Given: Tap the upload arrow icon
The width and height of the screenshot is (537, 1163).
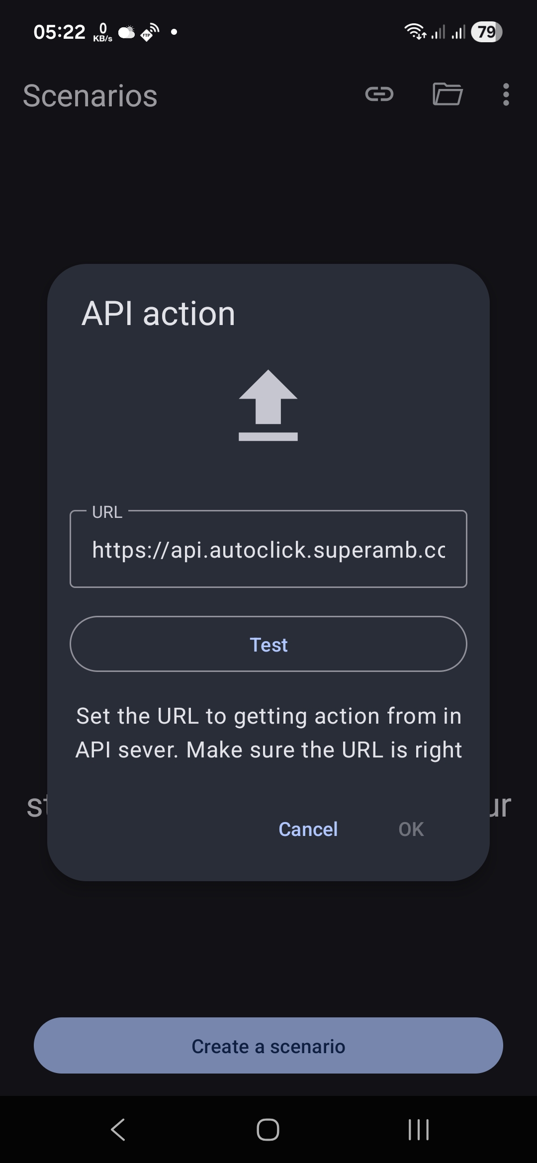Looking at the screenshot, I should coord(268,405).
